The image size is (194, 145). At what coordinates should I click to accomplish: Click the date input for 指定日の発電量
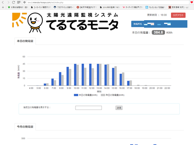click(x=89, y=108)
